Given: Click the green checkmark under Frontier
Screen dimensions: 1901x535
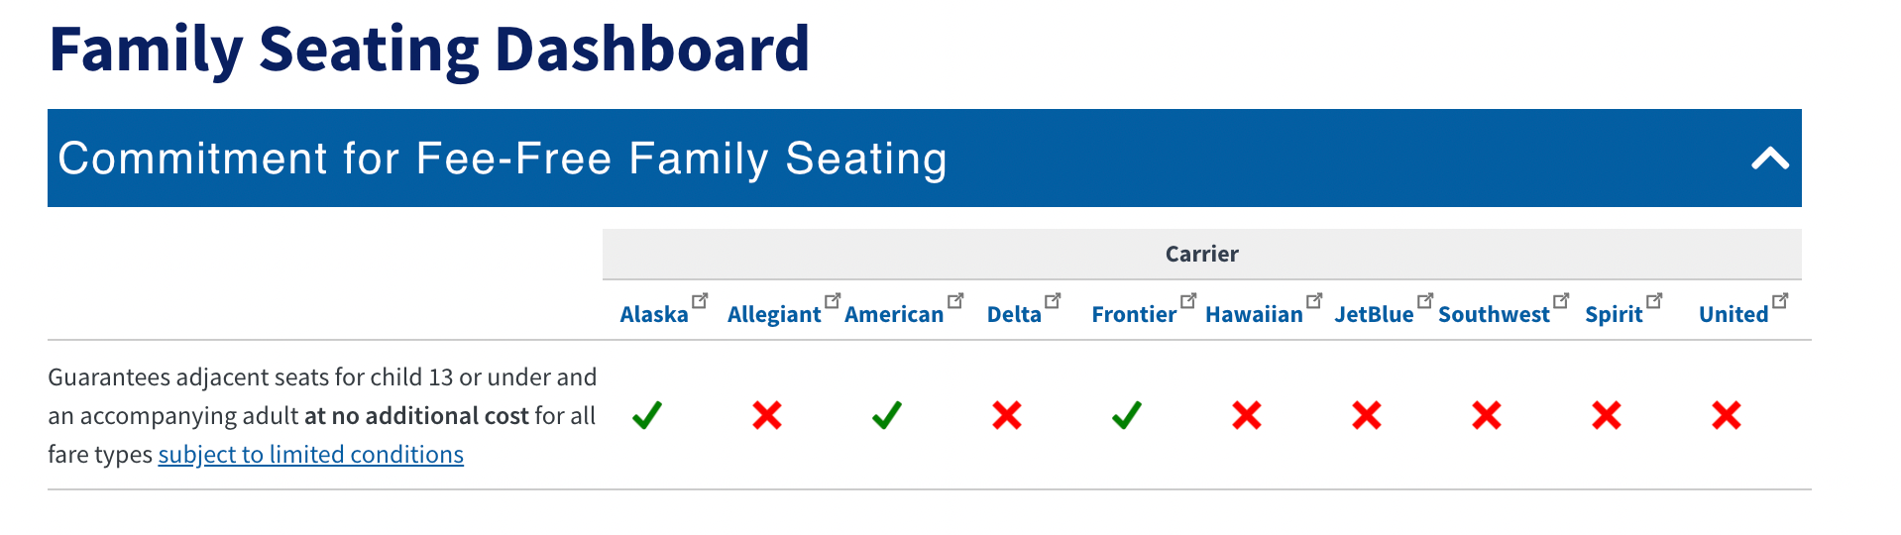Looking at the screenshot, I should point(1127,415).
